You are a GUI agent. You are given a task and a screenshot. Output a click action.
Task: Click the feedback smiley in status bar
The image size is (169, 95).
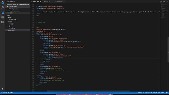167,93
